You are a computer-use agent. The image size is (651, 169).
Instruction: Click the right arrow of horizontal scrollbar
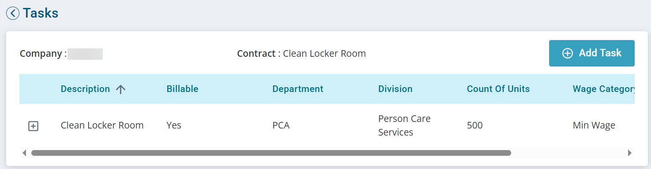point(629,153)
